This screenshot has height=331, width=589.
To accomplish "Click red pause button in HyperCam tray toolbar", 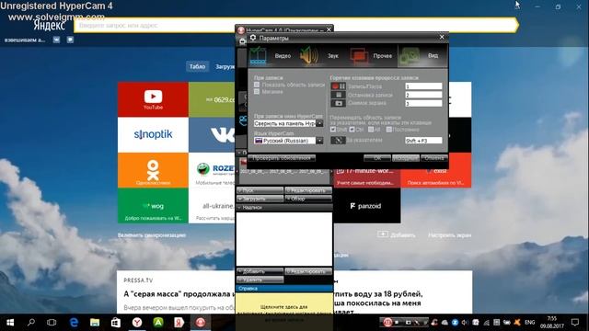I will point(387,322).
